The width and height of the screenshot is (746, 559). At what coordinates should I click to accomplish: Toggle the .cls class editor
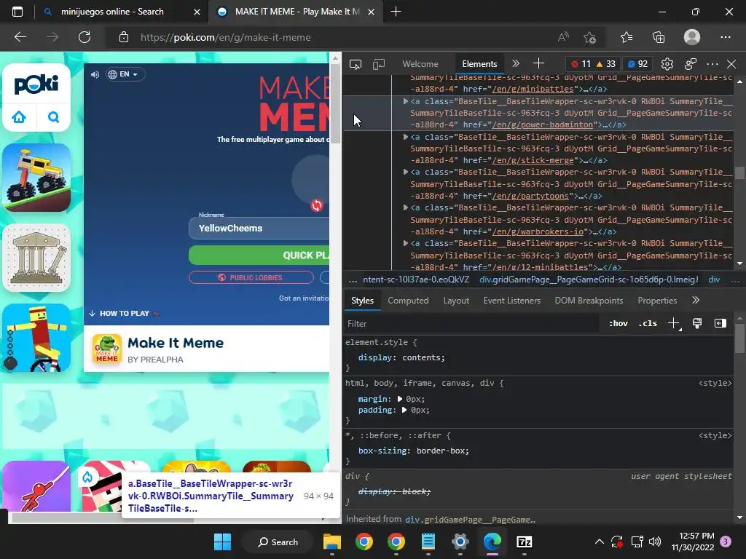tap(648, 323)
